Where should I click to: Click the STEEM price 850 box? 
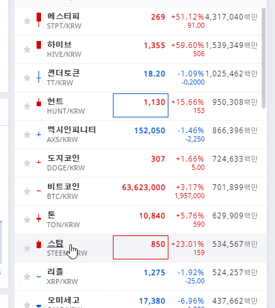click(141, 247)
